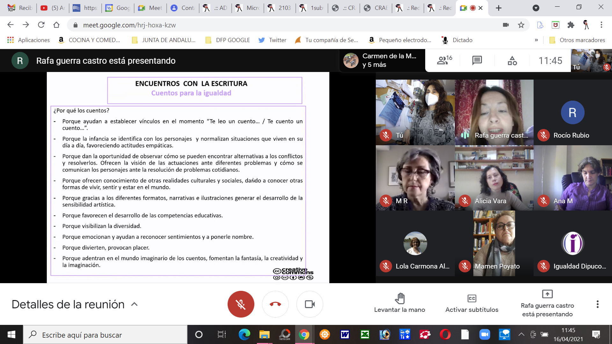Switch to the 2103 tab
This screenshot has height=344, width=612.
(280, 8)
